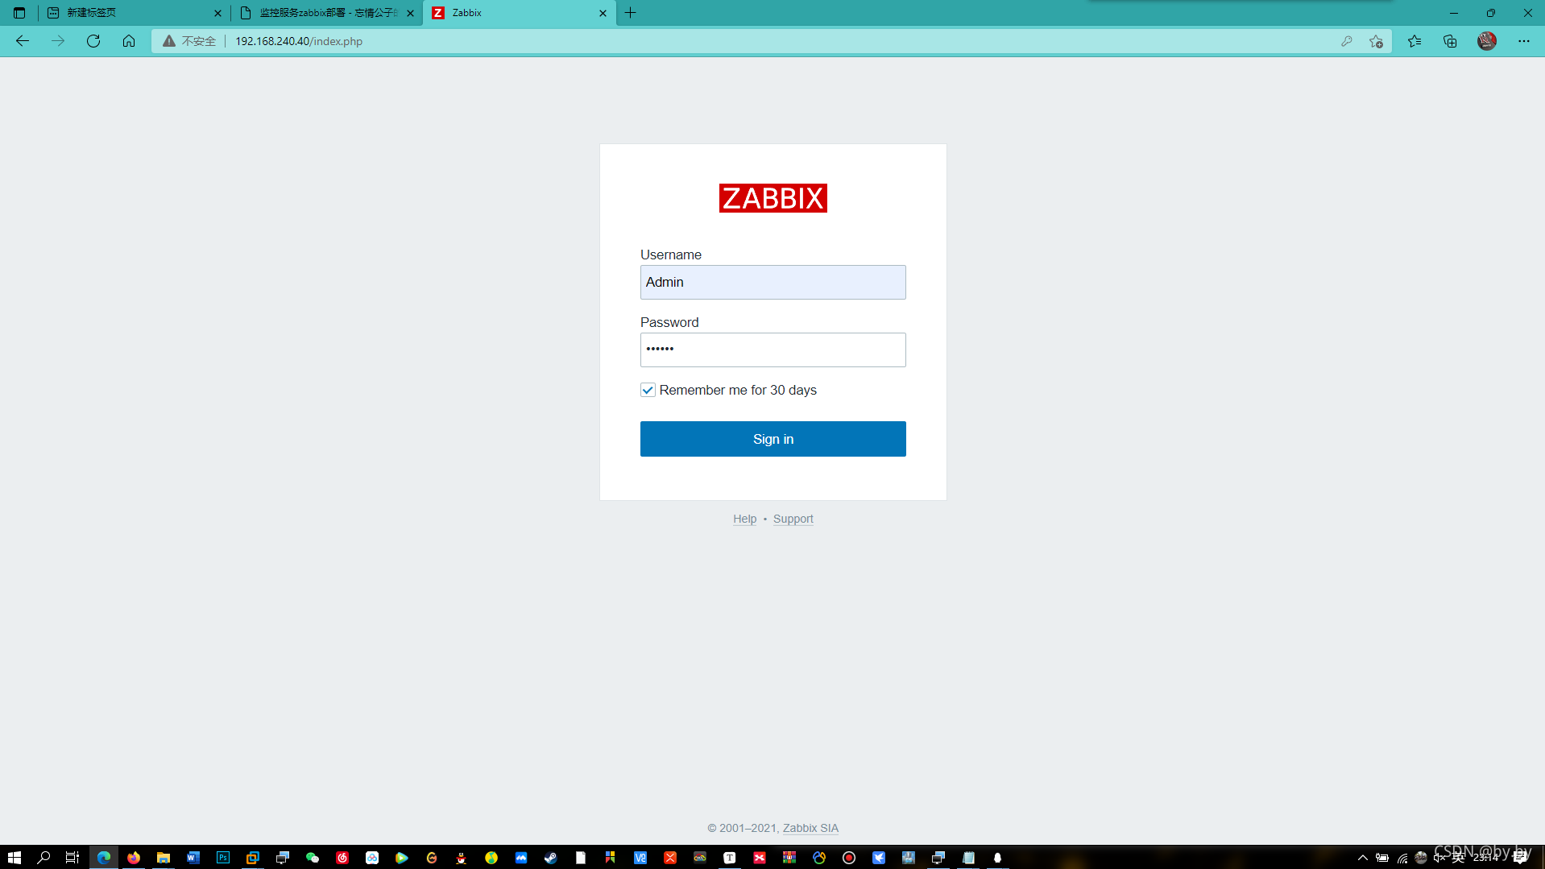Viewport: 1545px width, 869px height.
Task: Open browser Settings and more menu
Action: click(x=1524, y=41)
